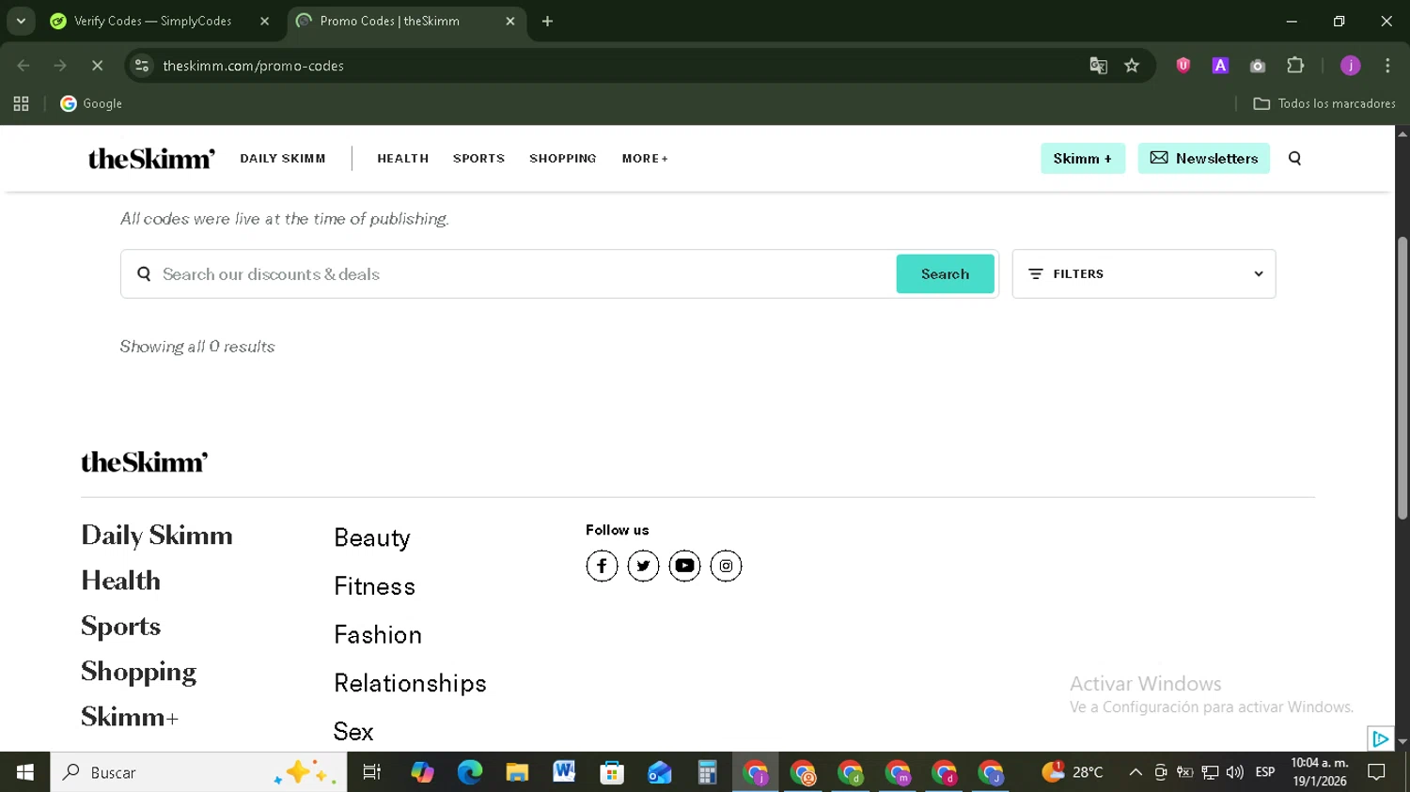Open the Daily Skimm footer link

tap(157, 536)
